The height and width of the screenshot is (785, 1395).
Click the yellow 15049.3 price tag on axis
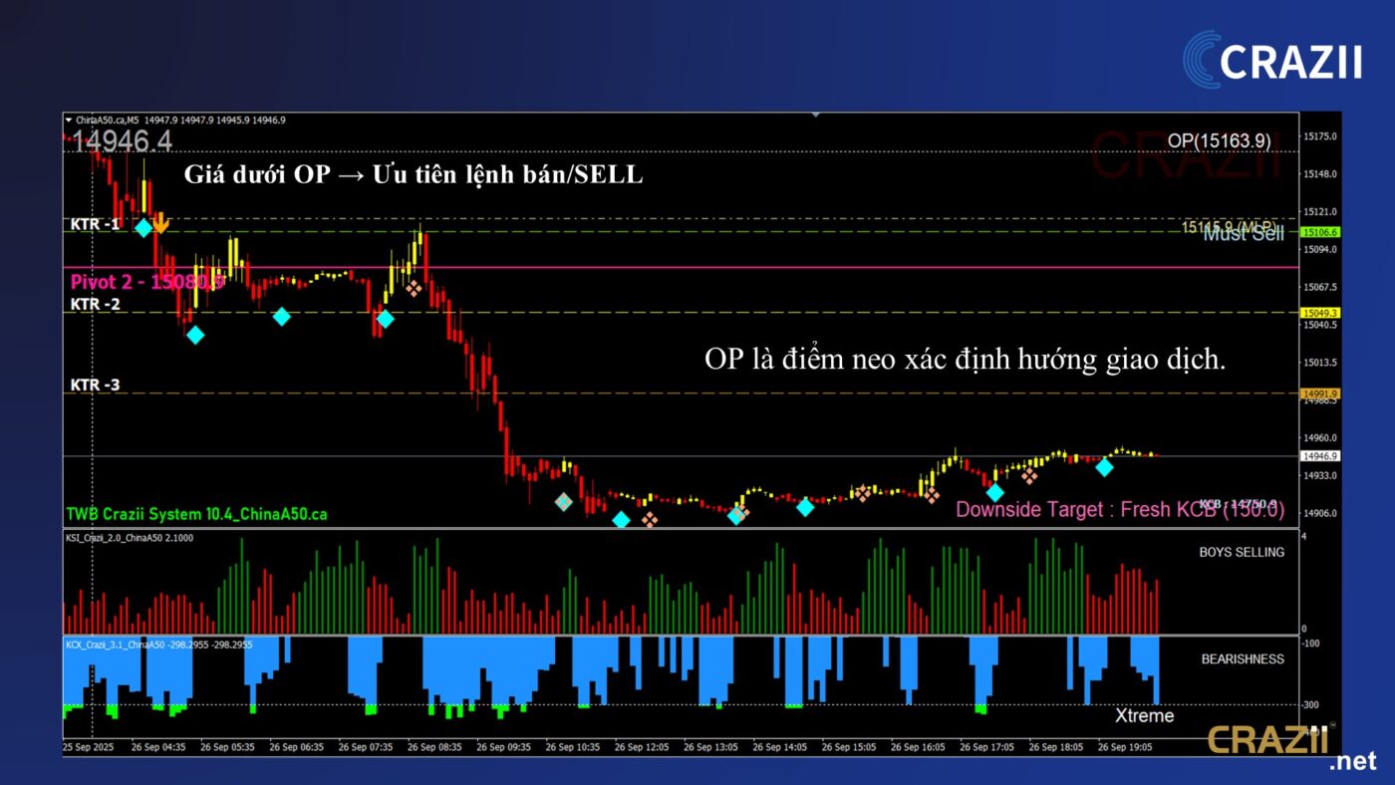pyautogui.click(x=1320, y=313)
